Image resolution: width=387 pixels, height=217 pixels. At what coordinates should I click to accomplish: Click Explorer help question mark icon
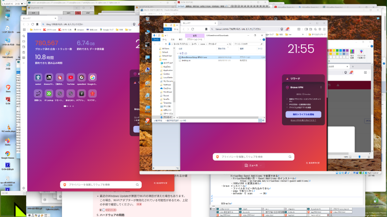click(264, 40)
